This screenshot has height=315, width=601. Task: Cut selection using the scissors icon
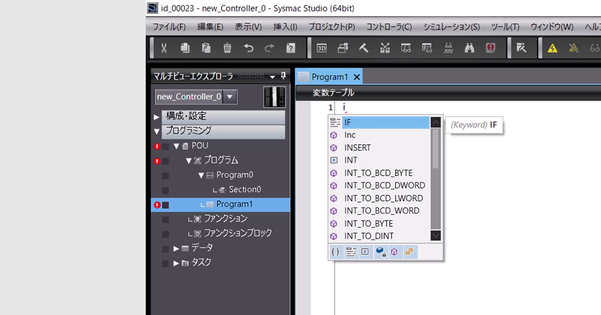(164, 48)
